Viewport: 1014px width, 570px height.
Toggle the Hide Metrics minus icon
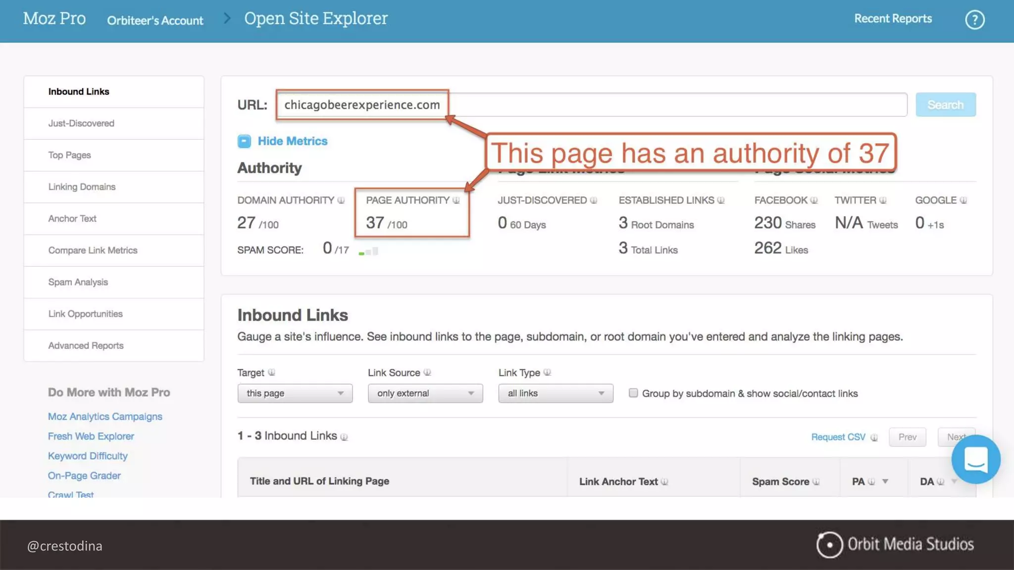tap(244, 142)
